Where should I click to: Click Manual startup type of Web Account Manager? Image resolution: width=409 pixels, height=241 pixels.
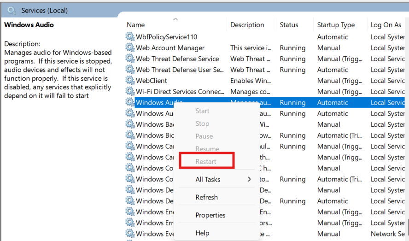(x=329, y=48)
